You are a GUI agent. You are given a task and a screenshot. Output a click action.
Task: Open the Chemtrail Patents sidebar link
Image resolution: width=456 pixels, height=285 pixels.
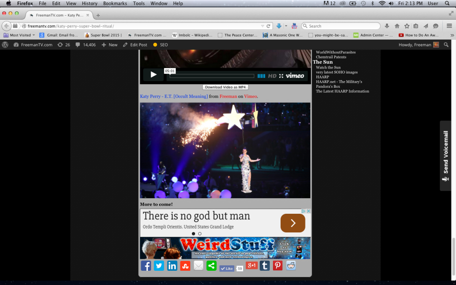point(331,57)
